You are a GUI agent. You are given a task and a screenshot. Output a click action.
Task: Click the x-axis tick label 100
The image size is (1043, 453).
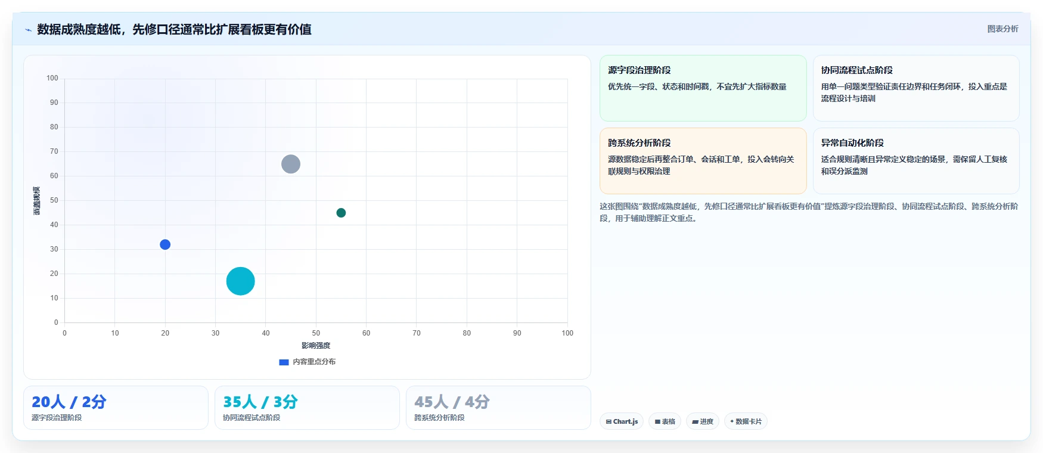click(x=567, y=333)
